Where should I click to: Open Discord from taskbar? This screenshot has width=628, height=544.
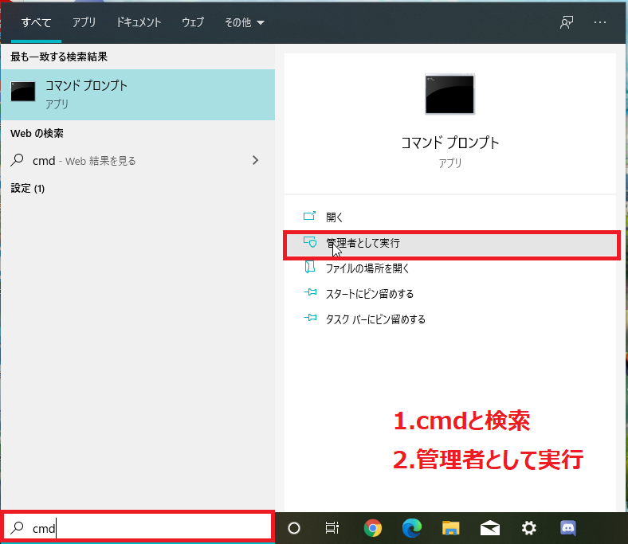[x=568, y=528]
